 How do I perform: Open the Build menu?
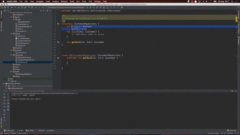tap(72, 1)
